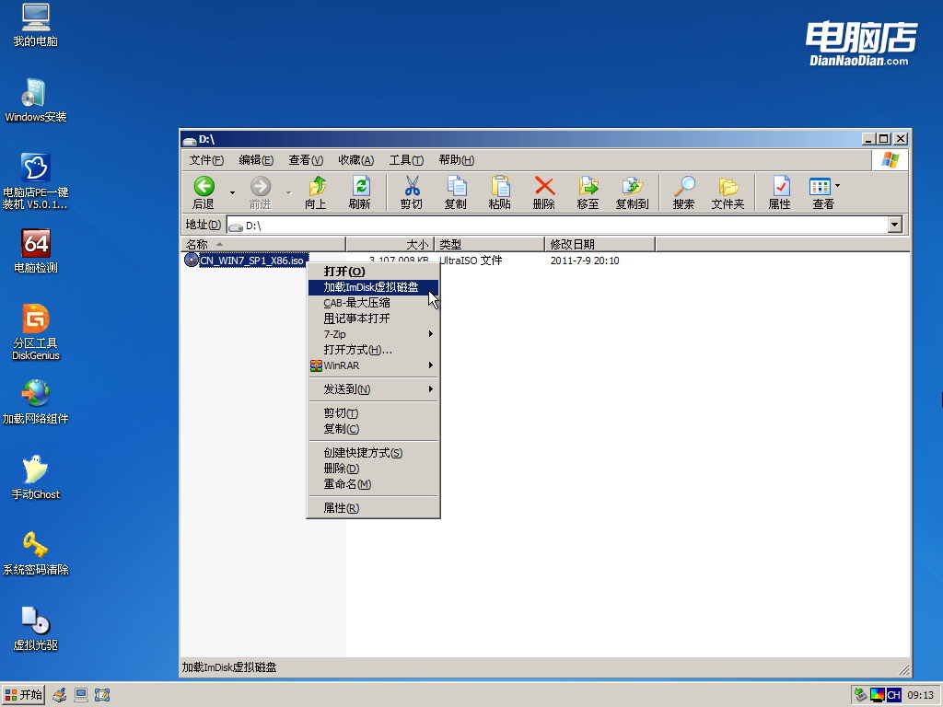The image size is (943, 707).
Task: Switch input method via CH tray indicator
Action: coord(894,694)
